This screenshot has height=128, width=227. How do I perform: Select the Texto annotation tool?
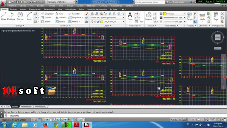point(130,16)
